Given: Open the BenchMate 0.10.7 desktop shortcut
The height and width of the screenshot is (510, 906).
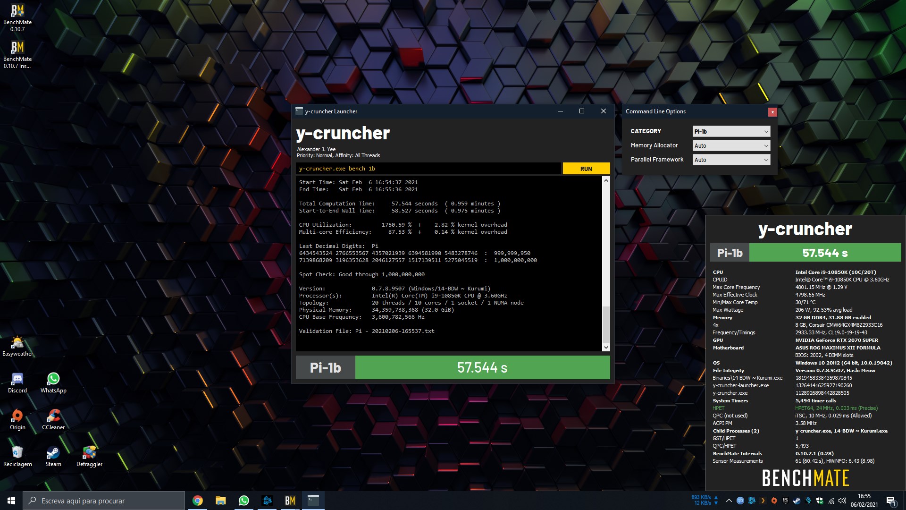Looking at the screenshot, I should pos(17,18).
